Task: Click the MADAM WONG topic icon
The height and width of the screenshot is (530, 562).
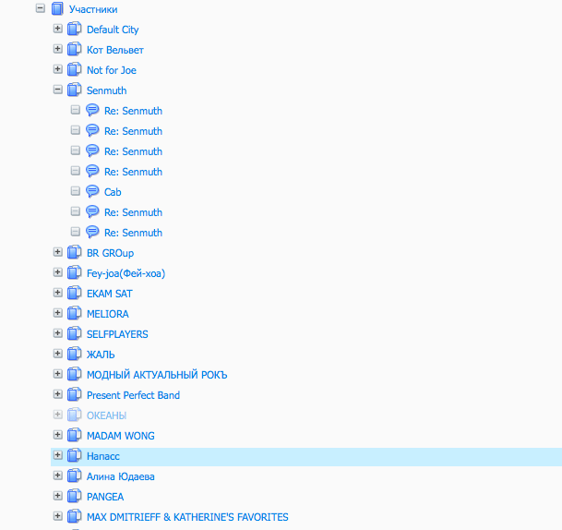Action: pyautogui.click(x=74, y=435)
